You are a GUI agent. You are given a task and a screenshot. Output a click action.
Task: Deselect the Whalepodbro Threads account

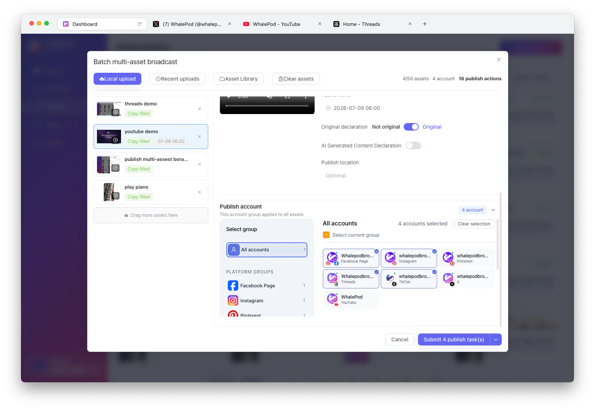coord(351,279)
